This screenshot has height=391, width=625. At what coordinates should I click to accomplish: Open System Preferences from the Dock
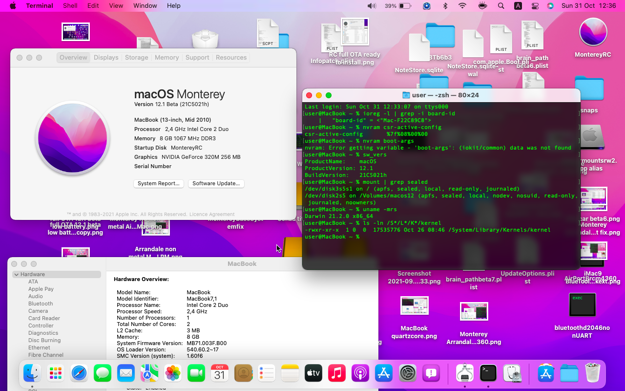pos(408,373)
